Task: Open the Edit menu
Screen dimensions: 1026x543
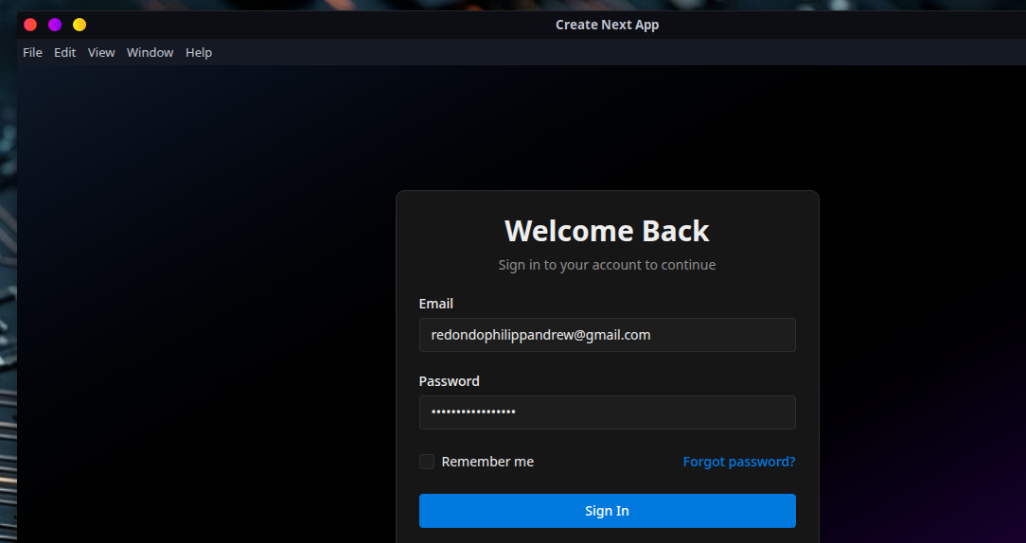Action: [x=64, y=52]
